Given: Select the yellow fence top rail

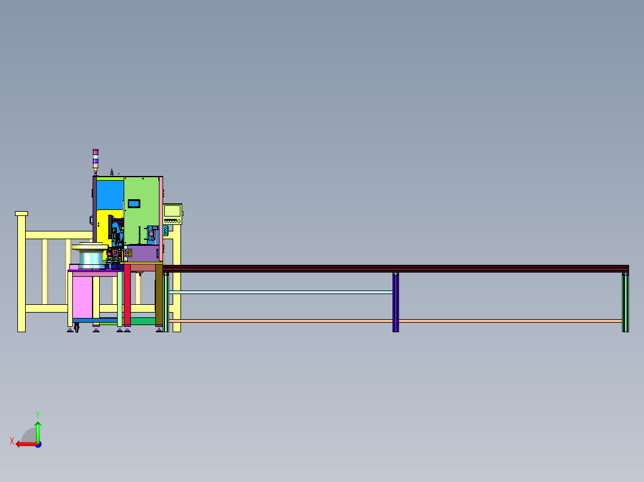Looking at the screenshot, I should (x=59, y=235).
